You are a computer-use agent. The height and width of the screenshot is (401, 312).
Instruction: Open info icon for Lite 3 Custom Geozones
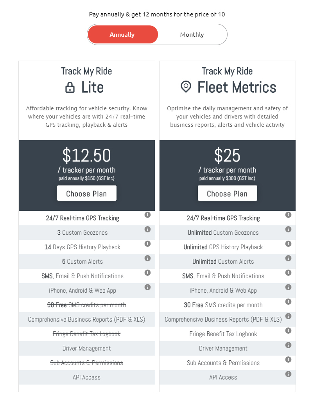tap(147, 229)
